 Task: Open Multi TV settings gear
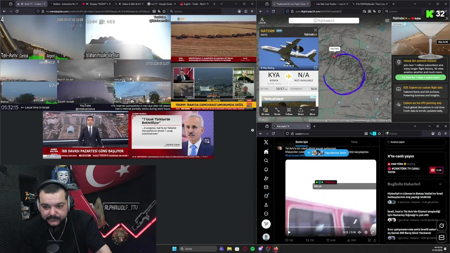click(252, 130)
